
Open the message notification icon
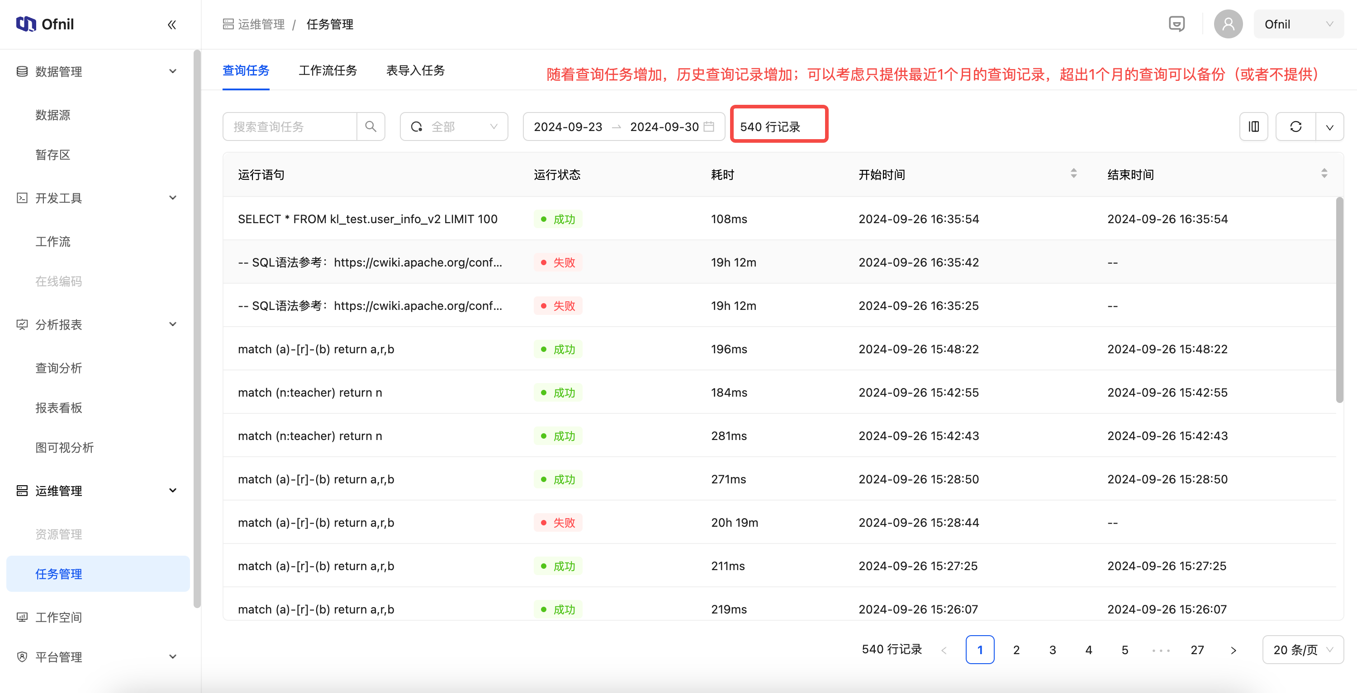1177,24
